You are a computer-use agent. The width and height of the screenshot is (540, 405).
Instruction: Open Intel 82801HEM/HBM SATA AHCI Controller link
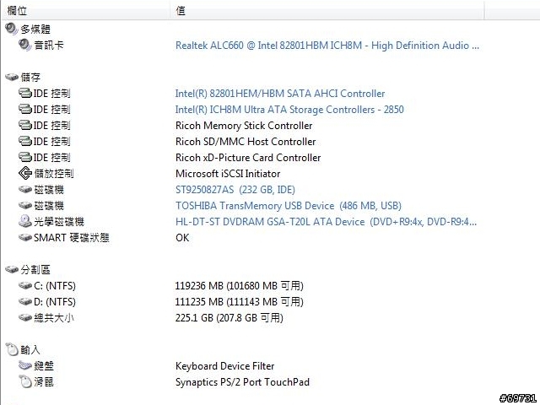click(x=280, y=94)
